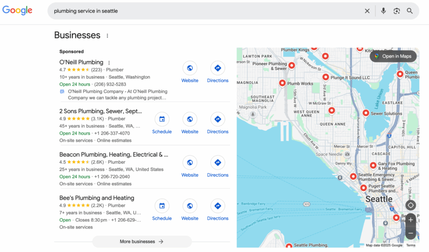Open the three-dot menu next to O'Neill Plumbing
Screen dimensions: 429x252
tap(109, 63)
